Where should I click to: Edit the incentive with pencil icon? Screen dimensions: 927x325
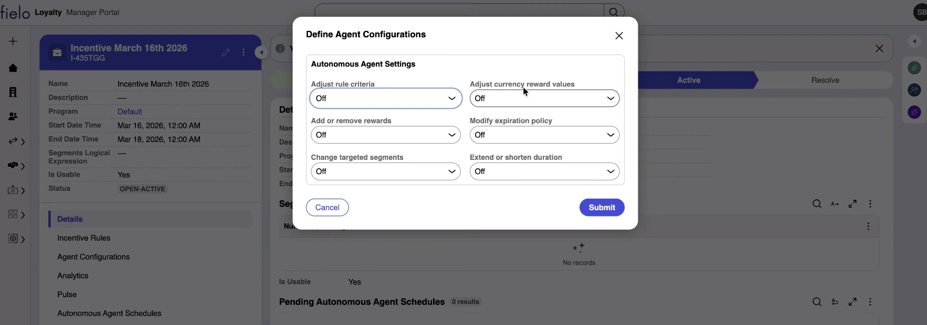pyautogui.click(x=226, y=52)
